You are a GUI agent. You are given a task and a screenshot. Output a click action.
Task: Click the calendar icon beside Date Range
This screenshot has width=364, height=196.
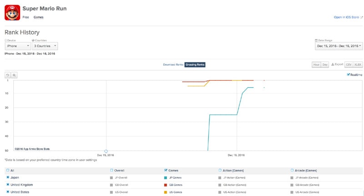316,40
